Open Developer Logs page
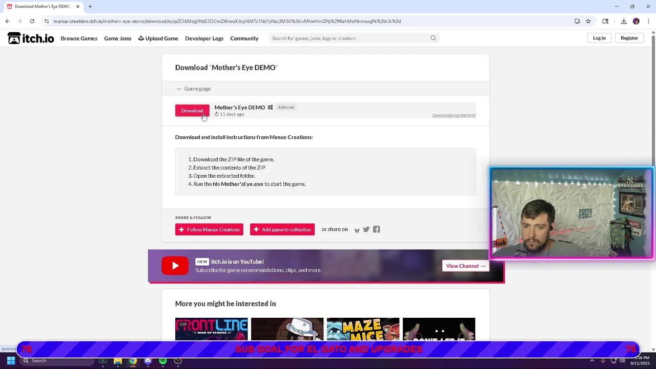The width and height of the screenshot is (656, 369). (204, 38)
